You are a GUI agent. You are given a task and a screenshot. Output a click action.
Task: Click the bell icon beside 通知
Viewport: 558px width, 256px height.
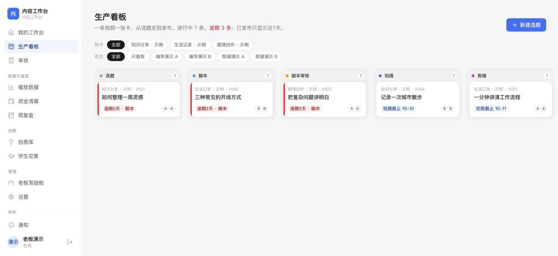coord(11,225)
